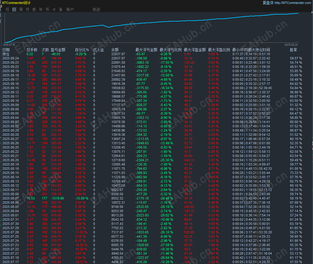Click the 最大浮亏金额 column header
313x264 pixels.
(146, 50)
